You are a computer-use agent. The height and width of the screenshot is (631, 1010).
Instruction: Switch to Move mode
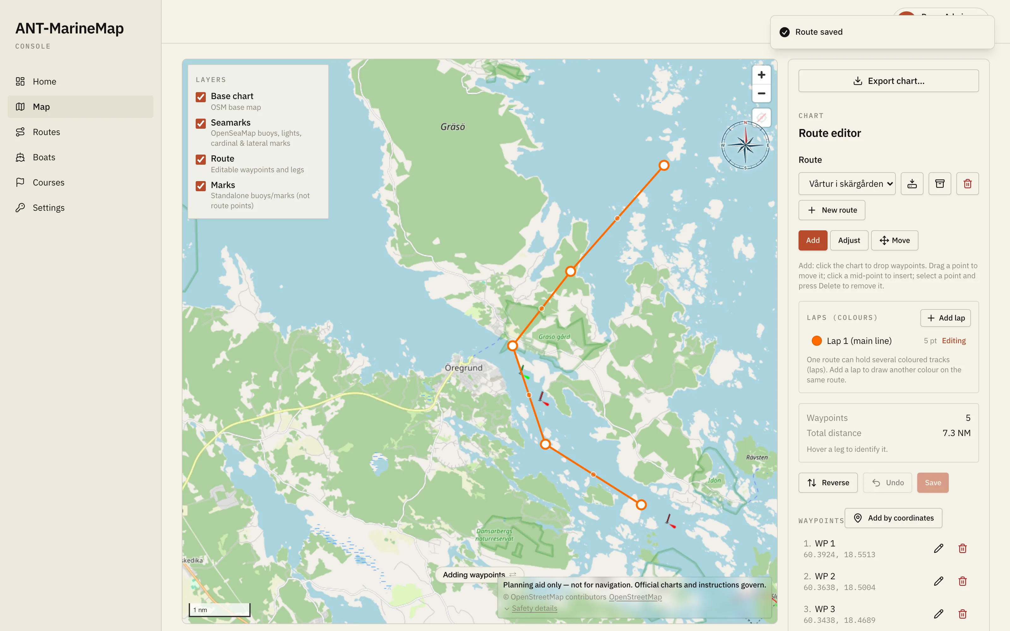click(894, 240)
